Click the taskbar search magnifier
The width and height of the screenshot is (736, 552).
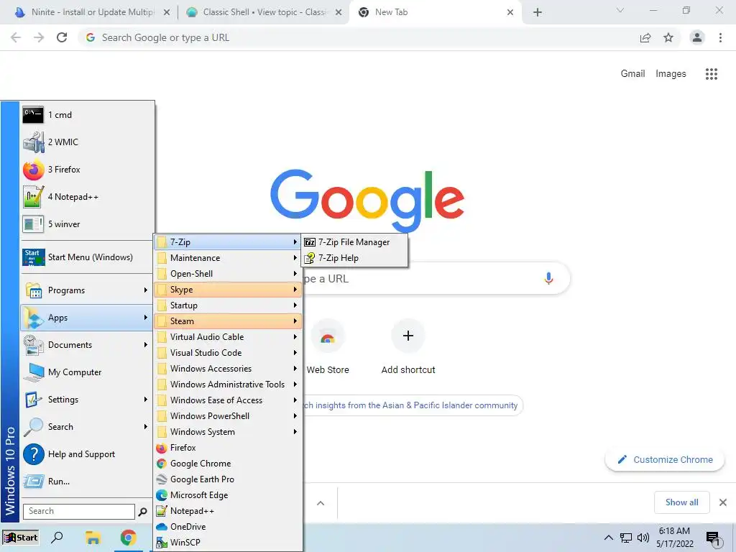pyautogui.click(x=57, y=538)
